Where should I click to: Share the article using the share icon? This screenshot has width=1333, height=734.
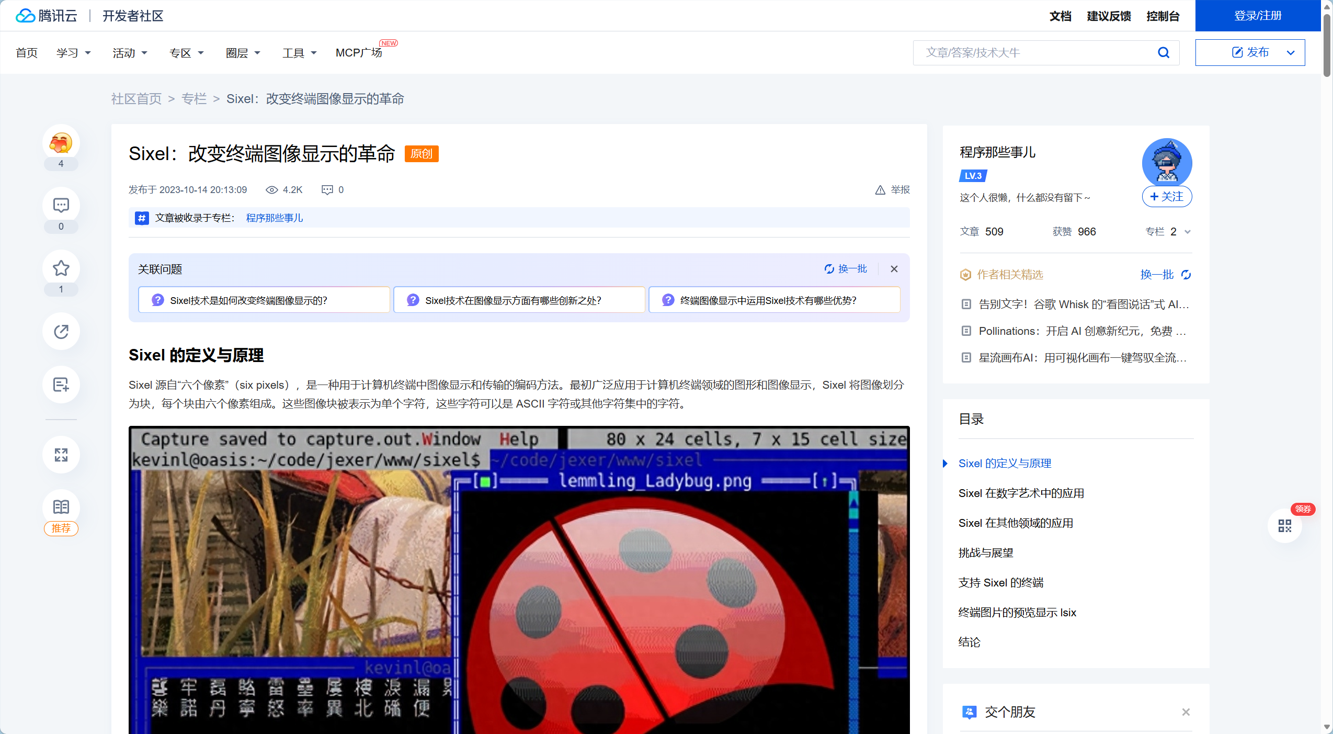click(61, 331)
